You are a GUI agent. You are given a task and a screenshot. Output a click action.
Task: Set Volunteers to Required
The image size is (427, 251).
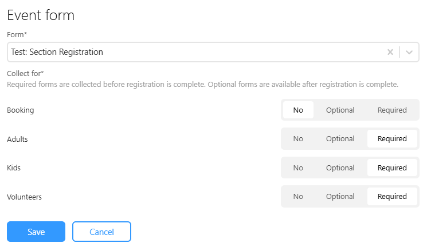pyautogui.click(x=392, y=197)
